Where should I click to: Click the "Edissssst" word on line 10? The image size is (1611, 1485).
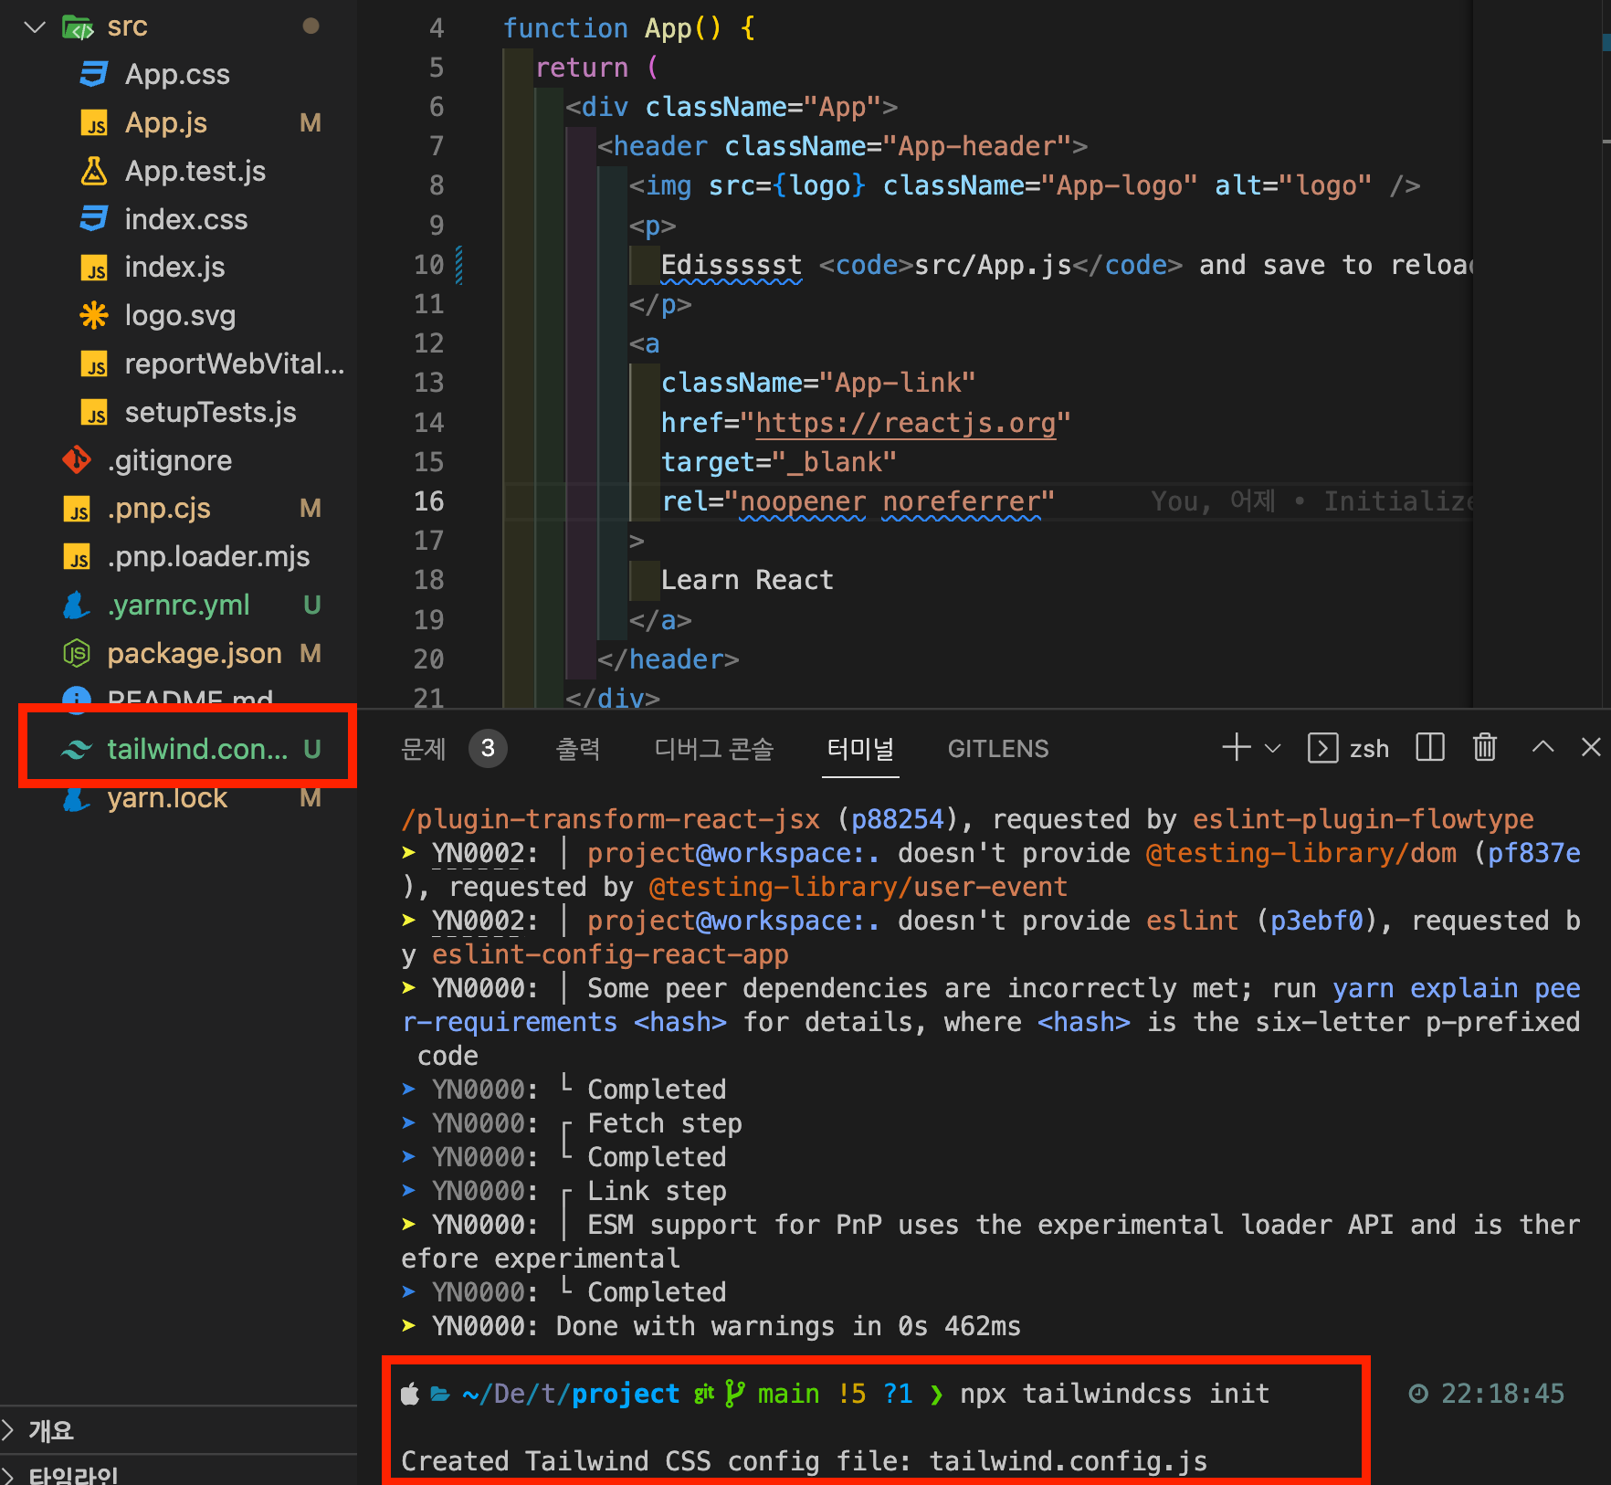coord(731,266)
